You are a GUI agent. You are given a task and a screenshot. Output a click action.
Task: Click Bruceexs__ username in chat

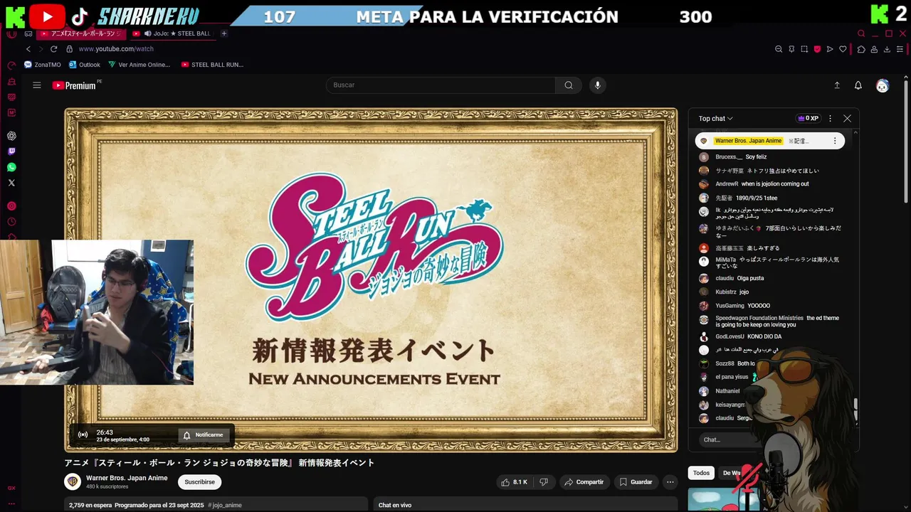(x=729, y=157)
